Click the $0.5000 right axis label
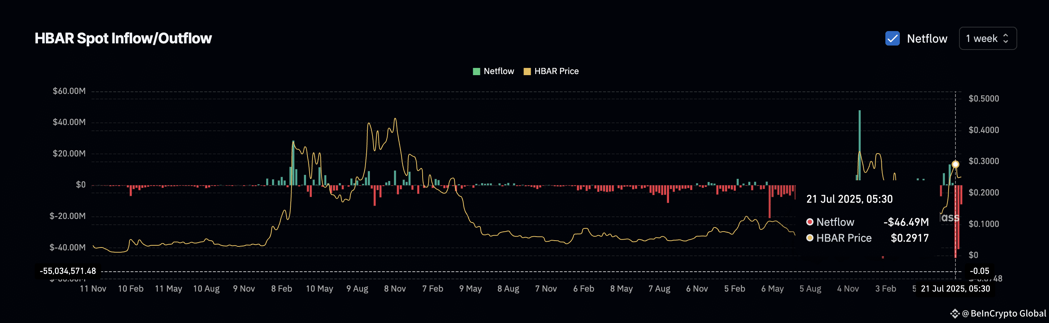The width and height of the screenshot is (1049, 323). pos(983,99)
